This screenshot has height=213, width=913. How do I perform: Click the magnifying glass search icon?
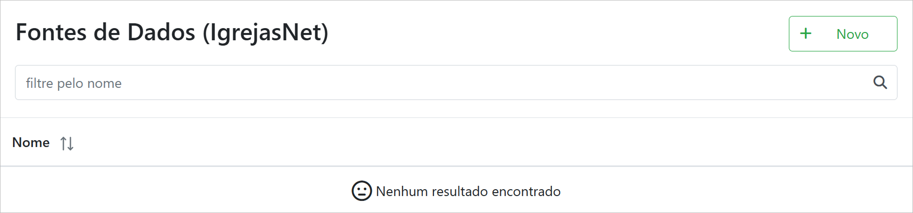point(880,82)
